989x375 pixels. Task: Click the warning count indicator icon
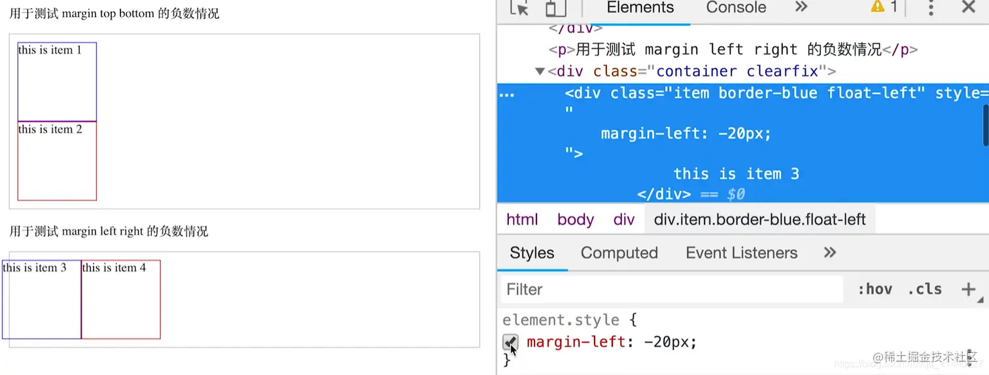[877, 7]
